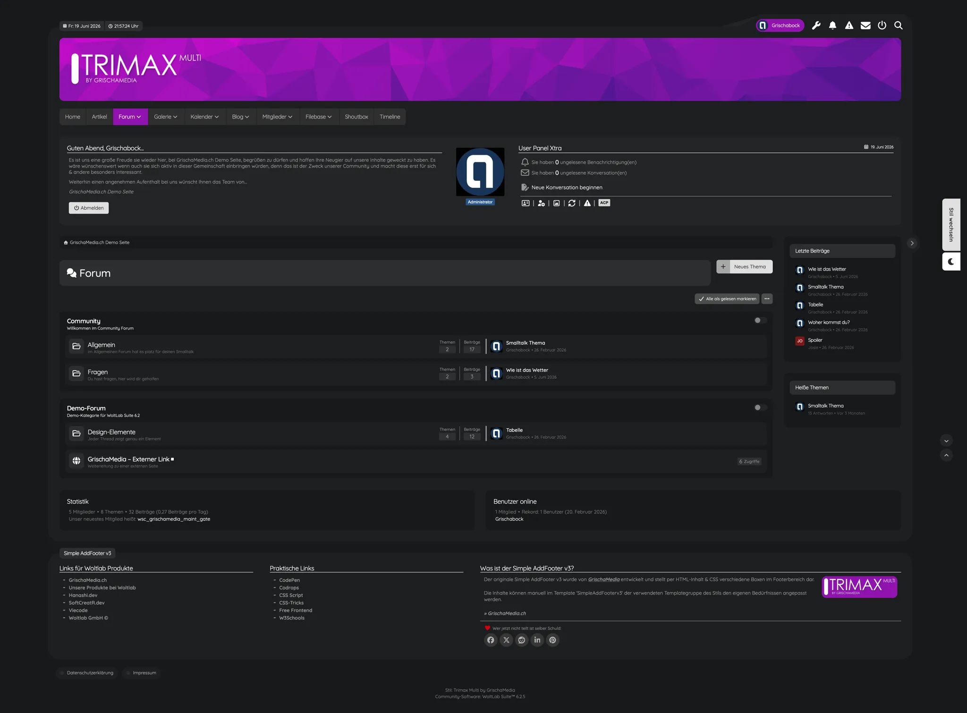Click Neue Konversation beginnen link
The height and width of the screenshot is (713, 967).
(x=567, y=187)
